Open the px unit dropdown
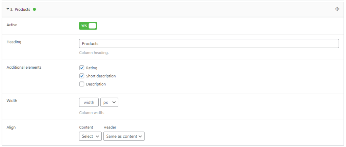 coord(109,102)
